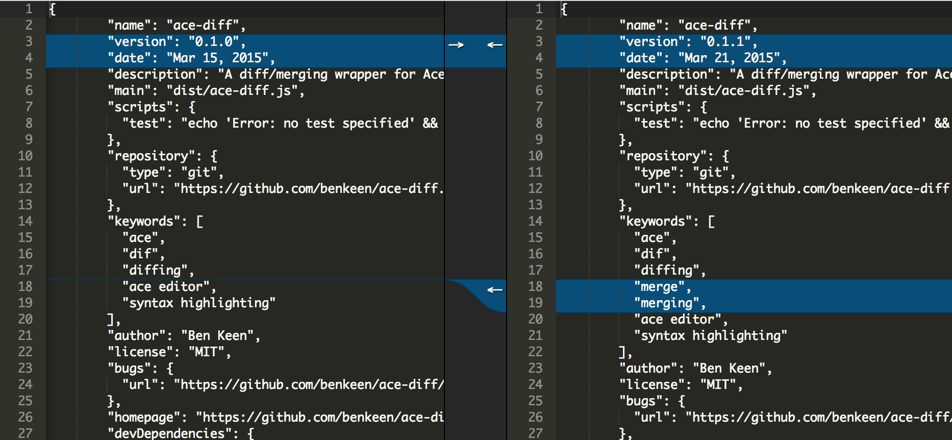This screenshot has height=440, width=952.
Task: Click the "description" line in right editor
Action: (786, 75)
